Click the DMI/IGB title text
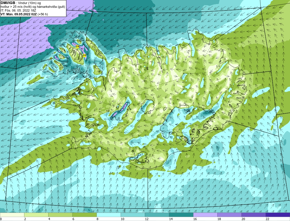 tap(8, 3)
